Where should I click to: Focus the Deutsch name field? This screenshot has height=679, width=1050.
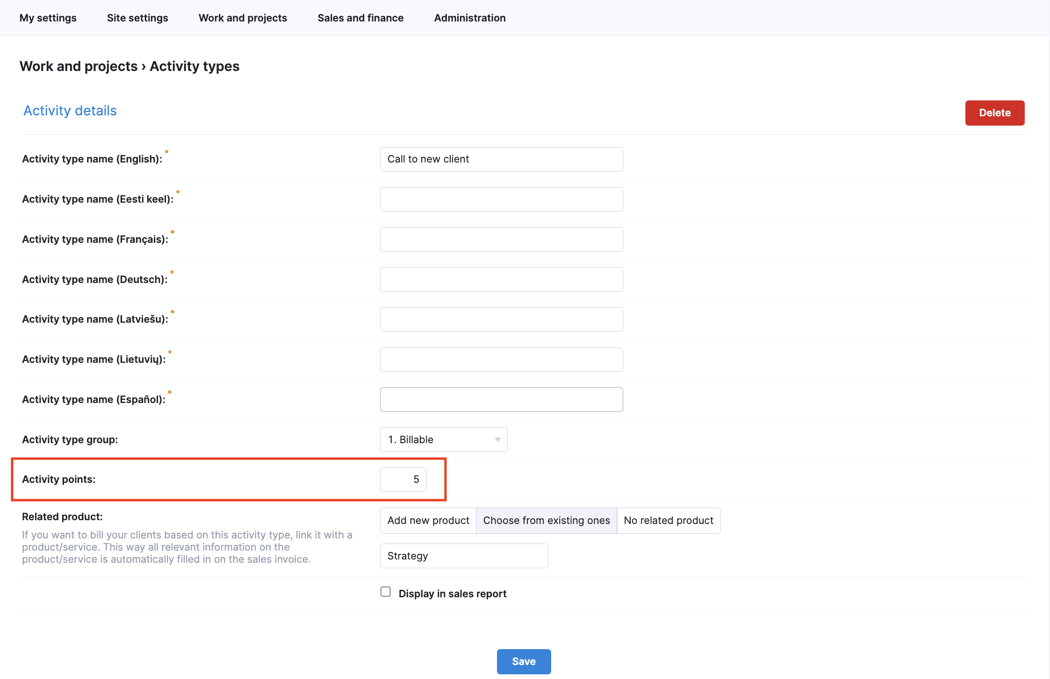point(501,279)
